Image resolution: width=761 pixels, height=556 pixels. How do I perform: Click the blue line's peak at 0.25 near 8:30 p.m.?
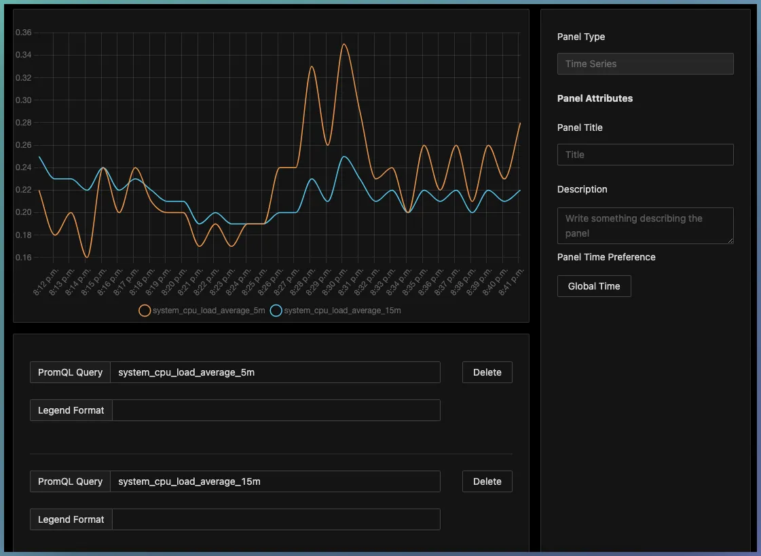pos(344,157)
